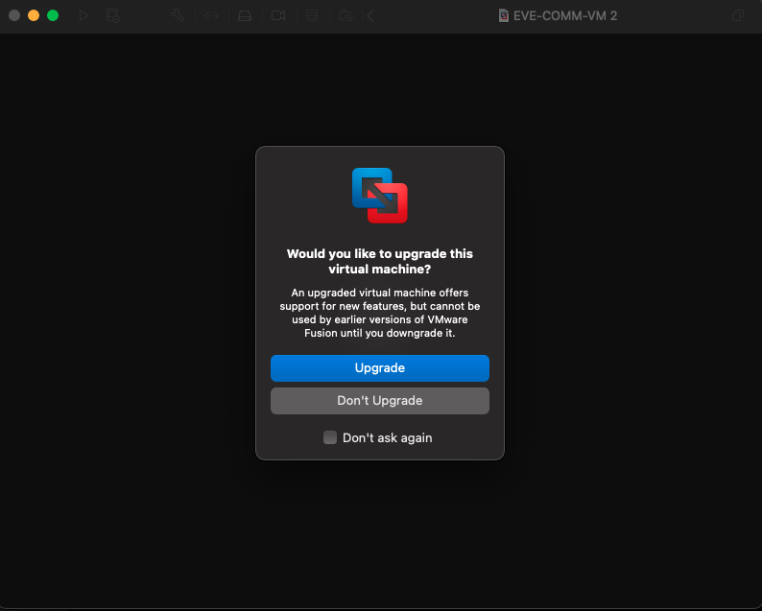Viewport: 762px width, 611px height.
Task: Click the shared folder toolbar icon
Action: point(346,15)
